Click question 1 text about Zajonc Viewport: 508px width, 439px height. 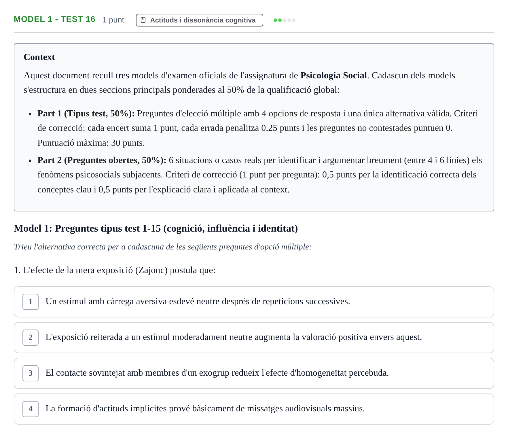tap(115, 270)
